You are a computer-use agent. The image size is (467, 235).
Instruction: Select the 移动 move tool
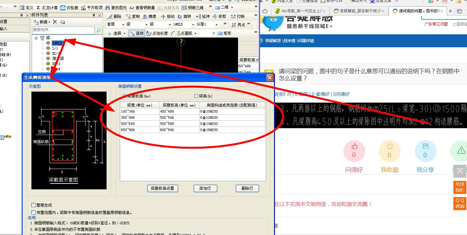click(168, 16)
